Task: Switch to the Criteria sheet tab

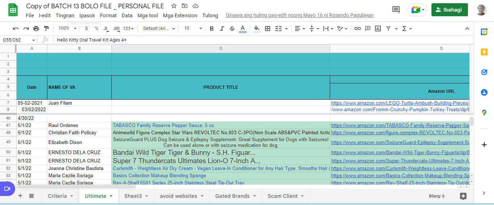Action: click(57, 196)
